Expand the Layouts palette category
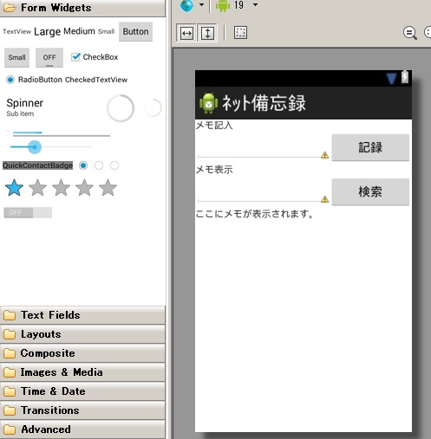This screenshot has width=431, height=439. coord(82,334)
